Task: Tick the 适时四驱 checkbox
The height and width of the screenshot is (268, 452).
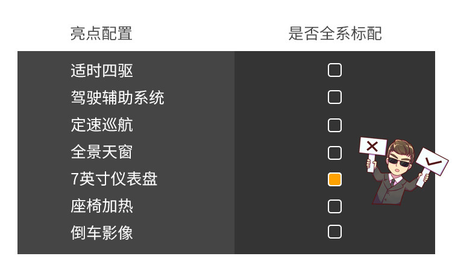Action: [334, 70]
